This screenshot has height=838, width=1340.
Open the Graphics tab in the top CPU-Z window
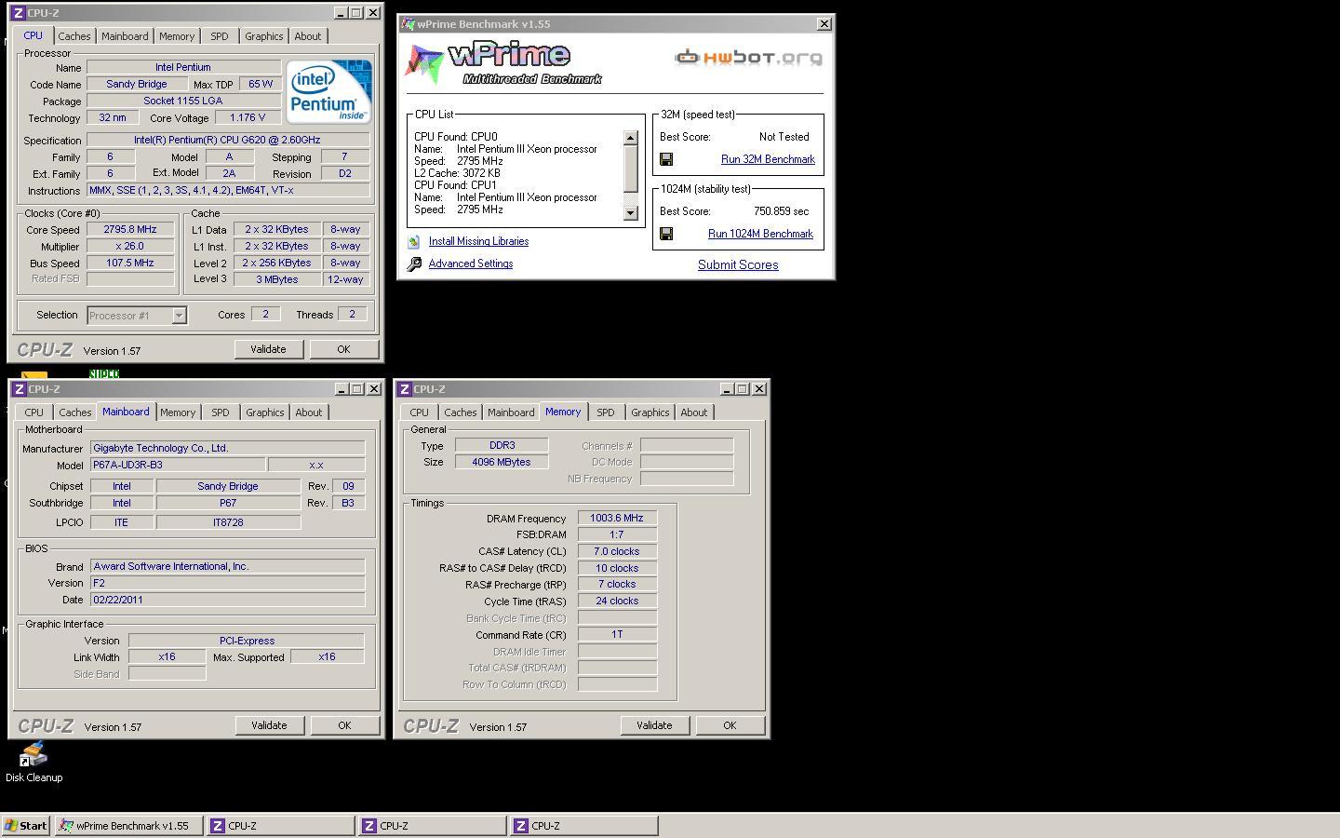tap(264, 36)
